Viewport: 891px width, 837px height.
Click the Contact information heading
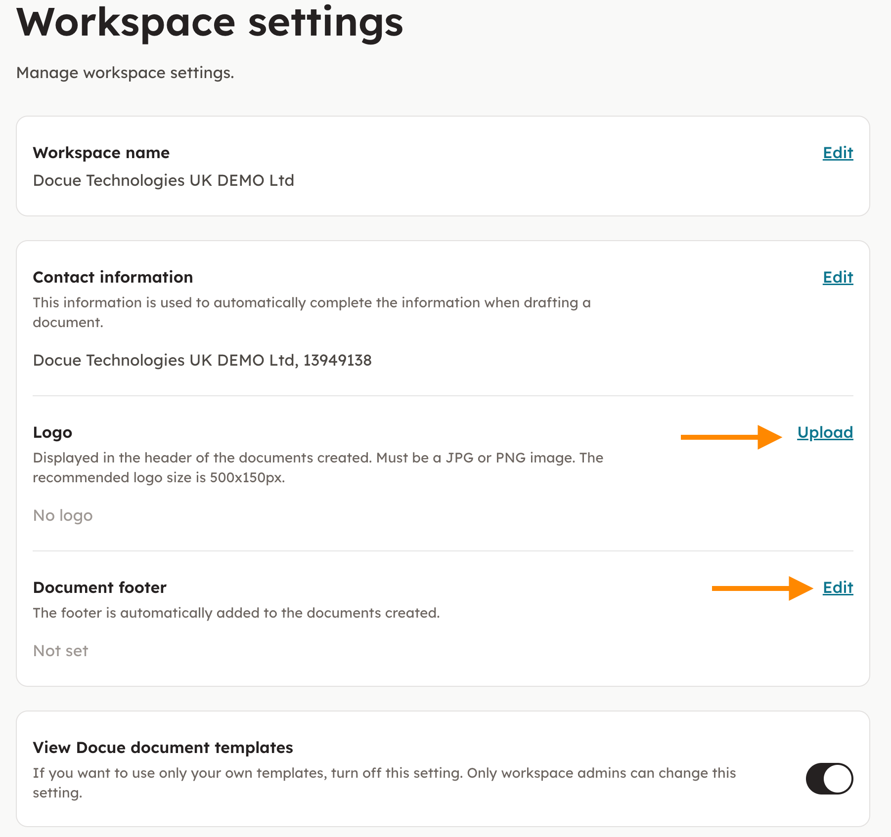coord(113,278)
